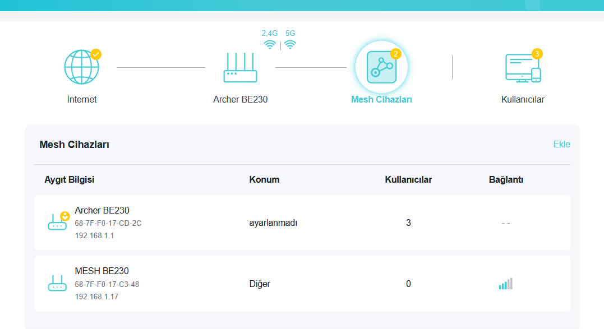The image size is (604, 329).
Task: Click the Bağlantı column header
Action: pyautogui.click(x=506, y=180)
